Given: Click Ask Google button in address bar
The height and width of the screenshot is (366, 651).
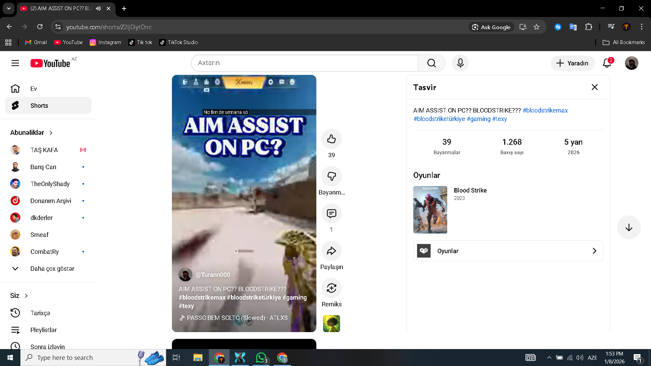Looking at the screenshot, I should (x=491, y=27).
